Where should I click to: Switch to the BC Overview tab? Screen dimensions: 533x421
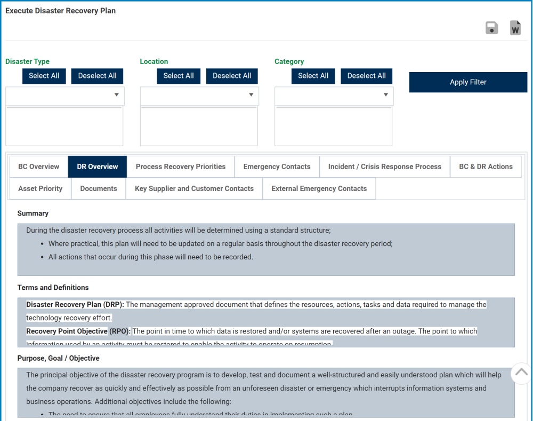tap(39, 167)
